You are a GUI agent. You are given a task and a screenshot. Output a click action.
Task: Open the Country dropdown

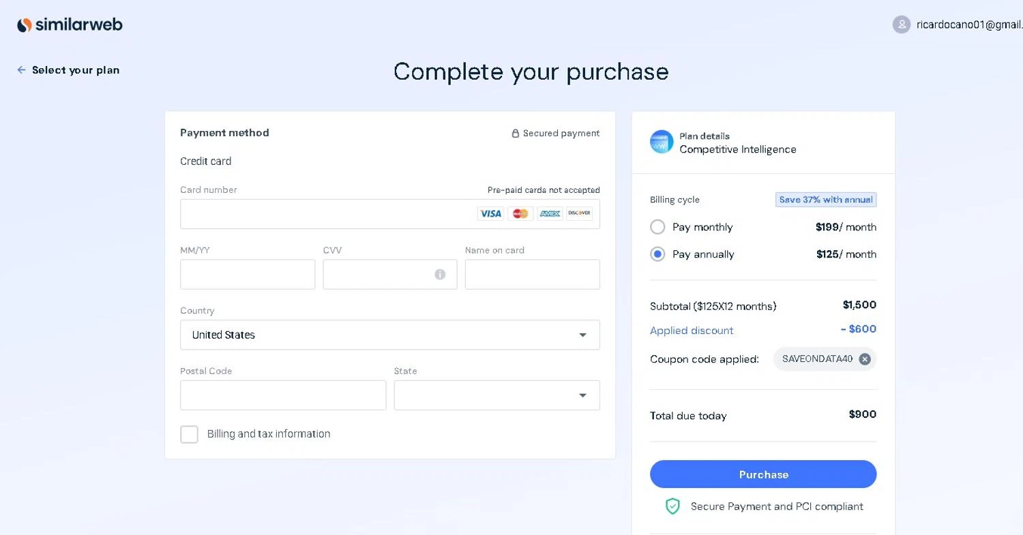coord(390,335)
